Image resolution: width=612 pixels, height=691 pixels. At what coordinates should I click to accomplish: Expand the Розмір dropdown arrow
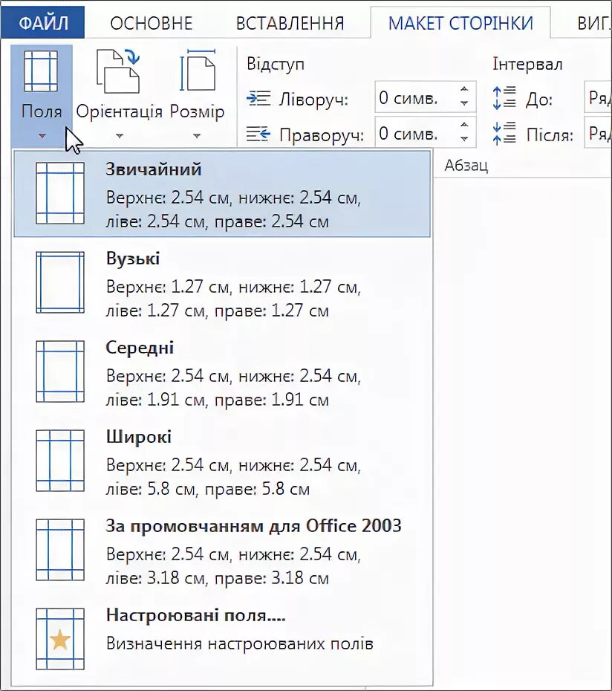[197, 136]
